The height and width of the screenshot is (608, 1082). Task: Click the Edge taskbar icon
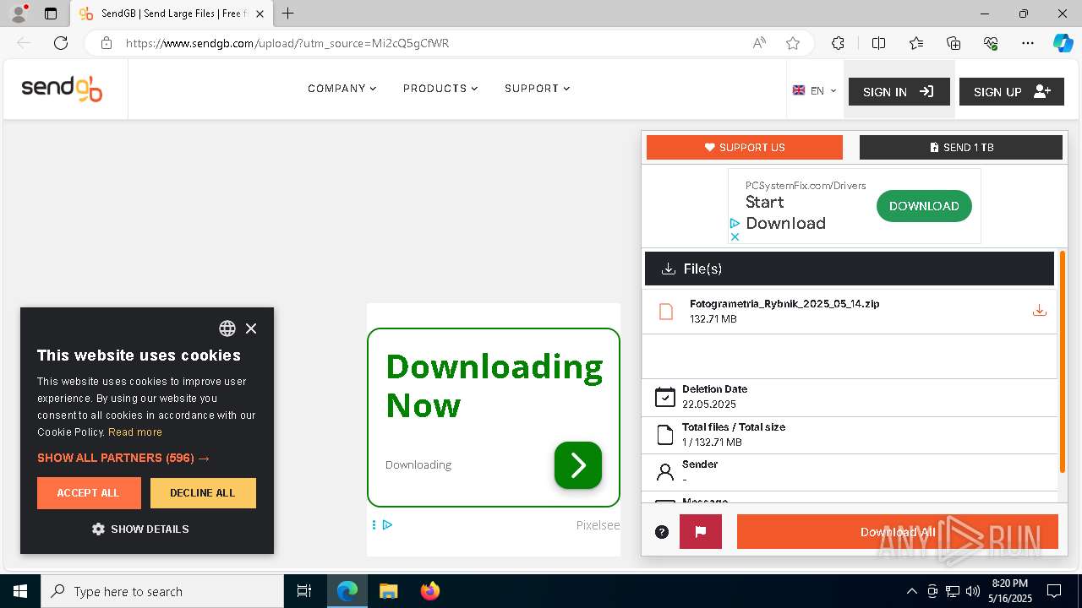click(x=347, y=591)
